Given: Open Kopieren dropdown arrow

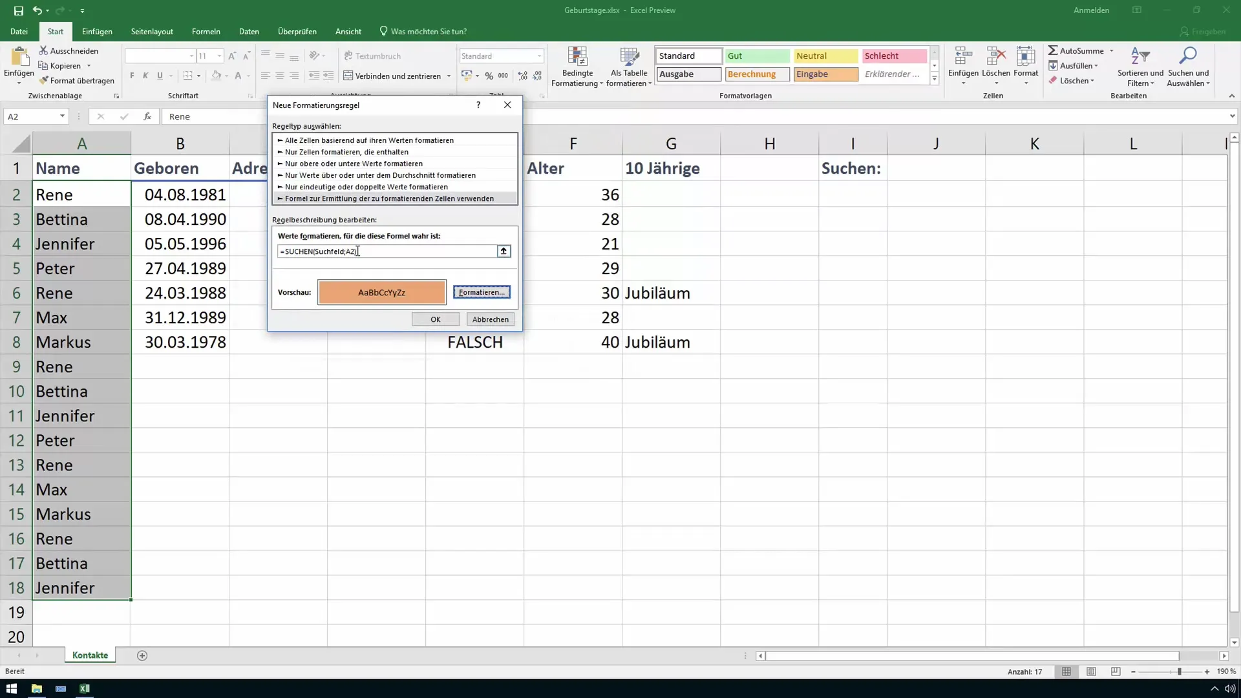Looking at the screenshot, I should 89,66.
